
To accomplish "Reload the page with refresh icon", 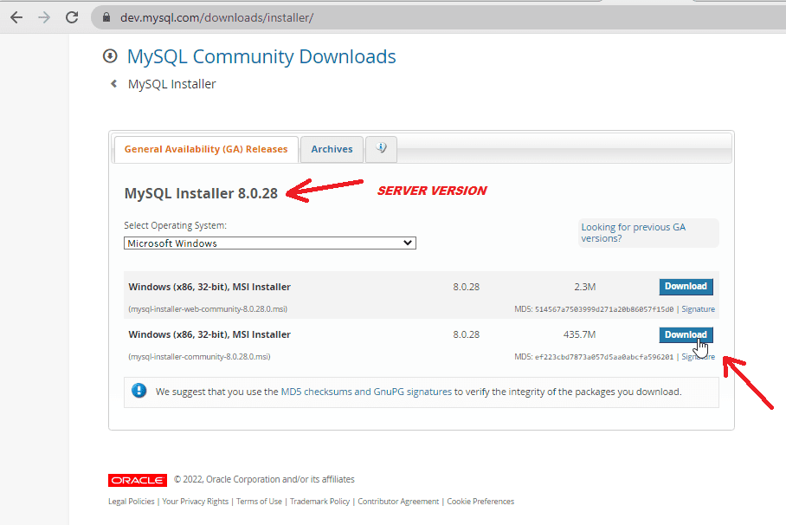I will click(x=72, y=17).
